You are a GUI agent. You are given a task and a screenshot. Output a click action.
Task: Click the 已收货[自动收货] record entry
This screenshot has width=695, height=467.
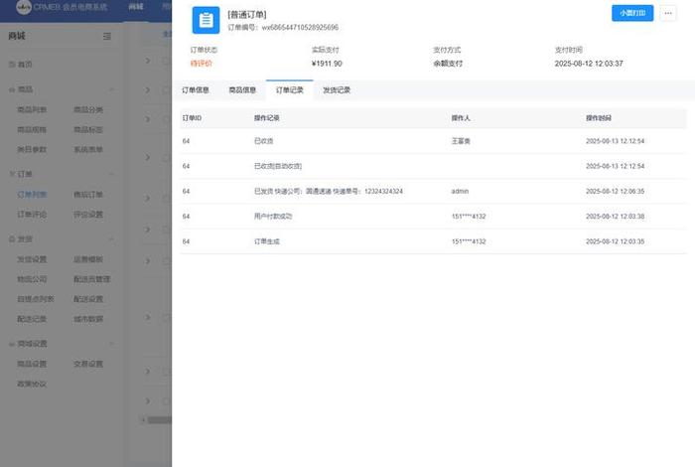[278, 166]
